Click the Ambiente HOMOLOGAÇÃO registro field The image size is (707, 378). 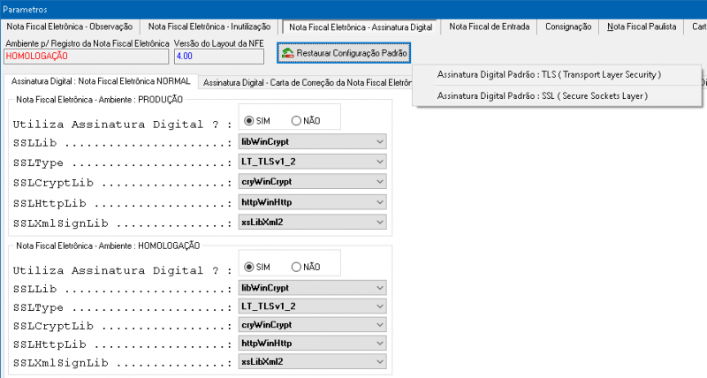pyautogui.click(x=86, y=57)
